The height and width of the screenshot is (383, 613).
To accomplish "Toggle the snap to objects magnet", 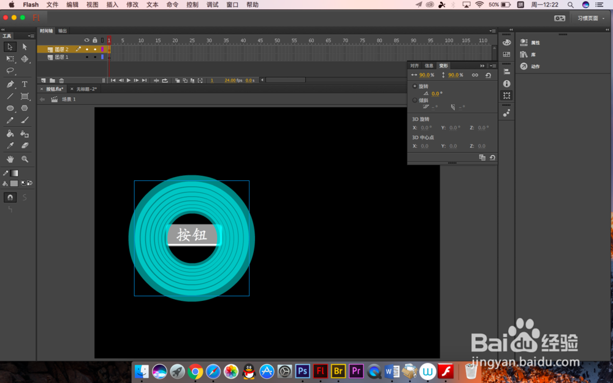I will (10, 197).
